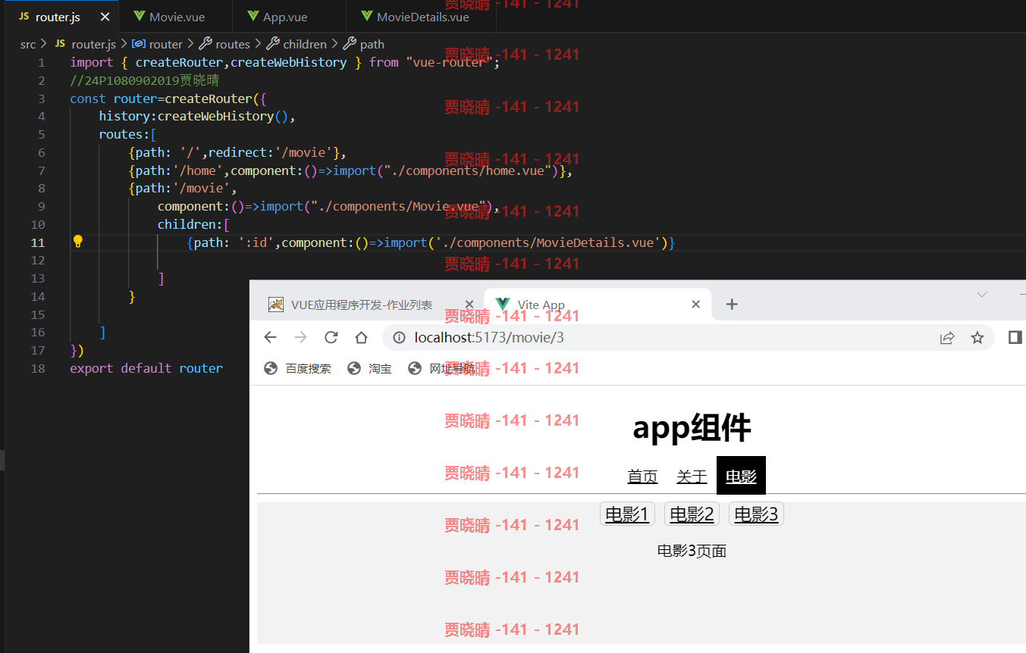Open the 淘宝 bookmark
1026x653 pixels.
369,368
